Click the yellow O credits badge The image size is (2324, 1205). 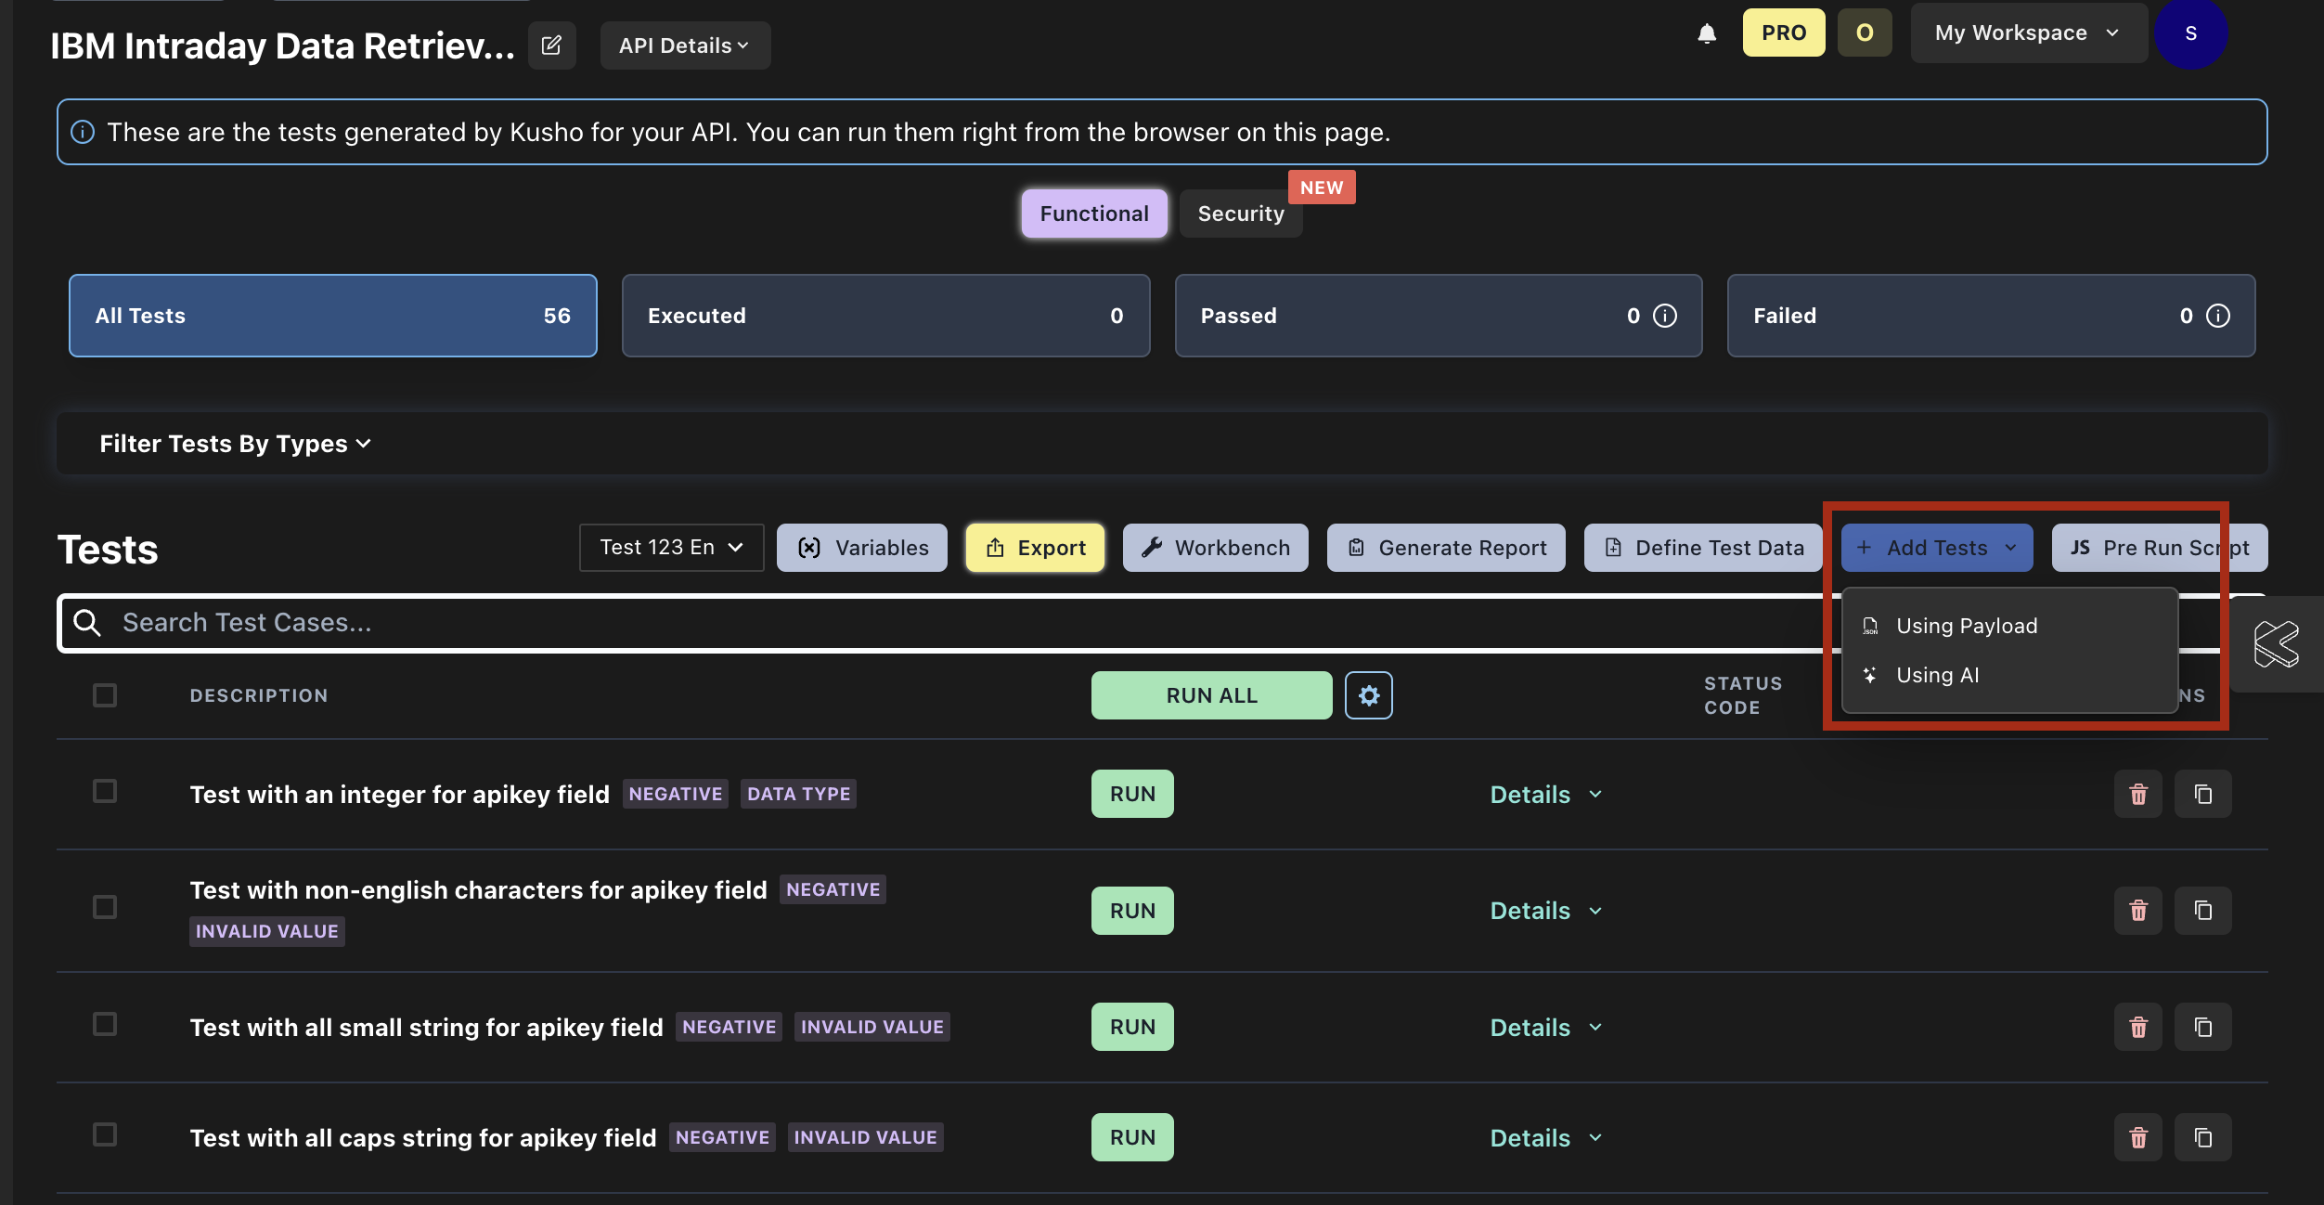1864,32
